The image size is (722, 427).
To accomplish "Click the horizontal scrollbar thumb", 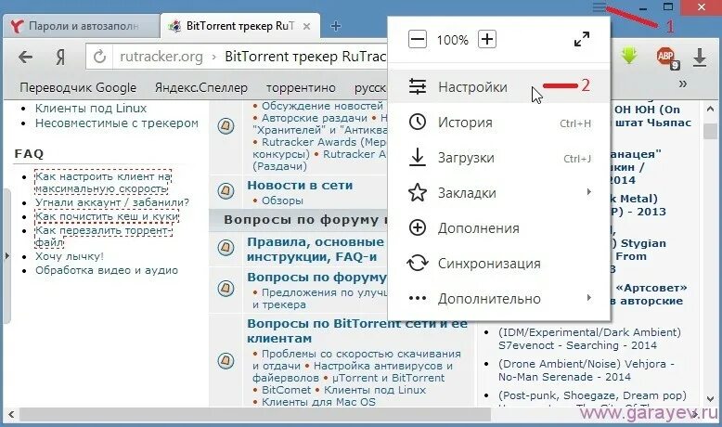I will pos(255,415).
